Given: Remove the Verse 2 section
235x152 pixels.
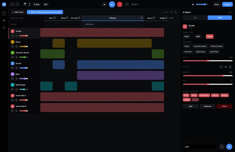Looking at the screenshot, I should 154,18.
